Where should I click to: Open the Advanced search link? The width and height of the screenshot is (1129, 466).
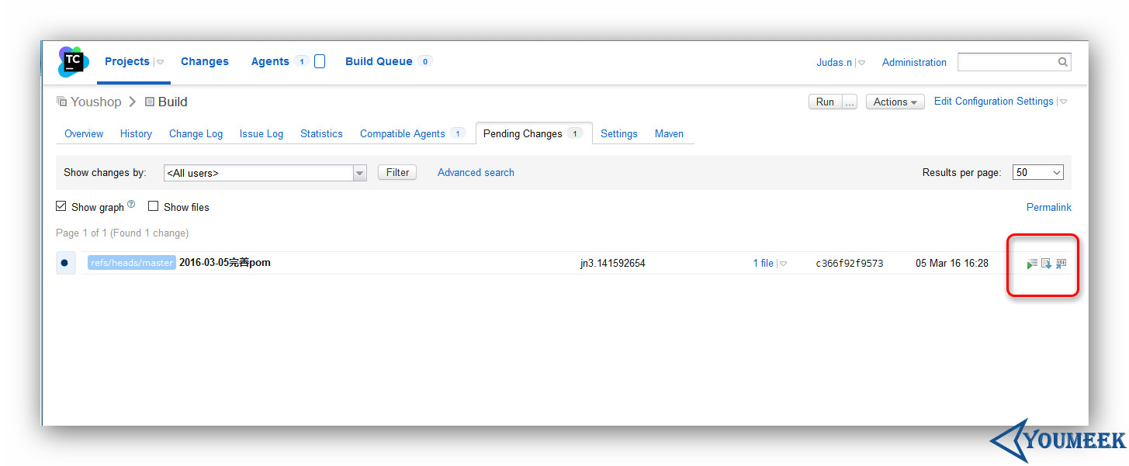476,172
